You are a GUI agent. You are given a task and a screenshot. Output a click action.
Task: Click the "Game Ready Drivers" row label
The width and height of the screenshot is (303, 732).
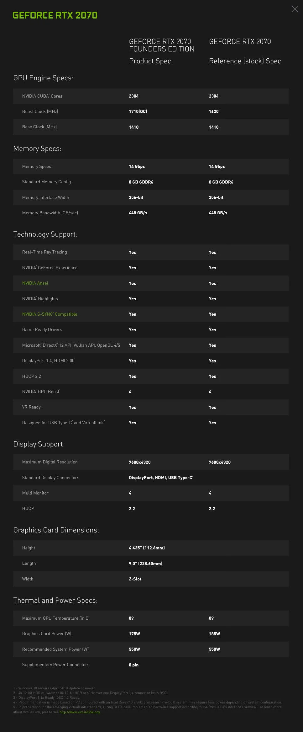click(x=42, y=329)
